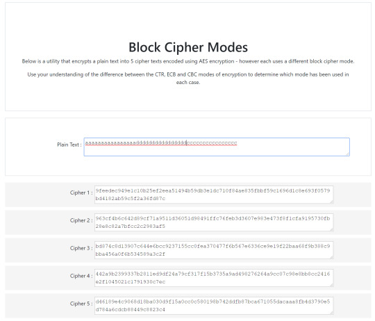375x321 pixels.
Task: Select the Cipher 4 output field
Action: (x=214, y=278)
